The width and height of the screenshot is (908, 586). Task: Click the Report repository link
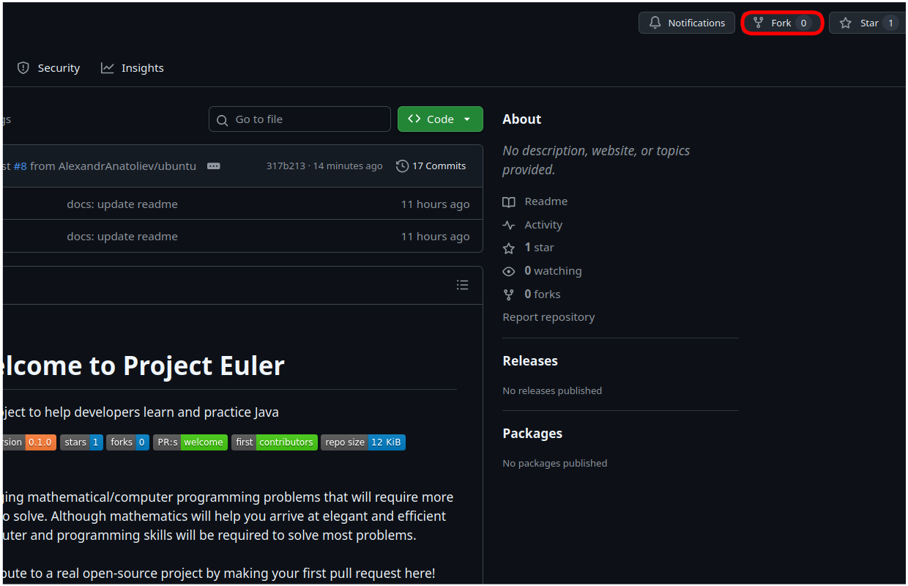tap(548, 317)
